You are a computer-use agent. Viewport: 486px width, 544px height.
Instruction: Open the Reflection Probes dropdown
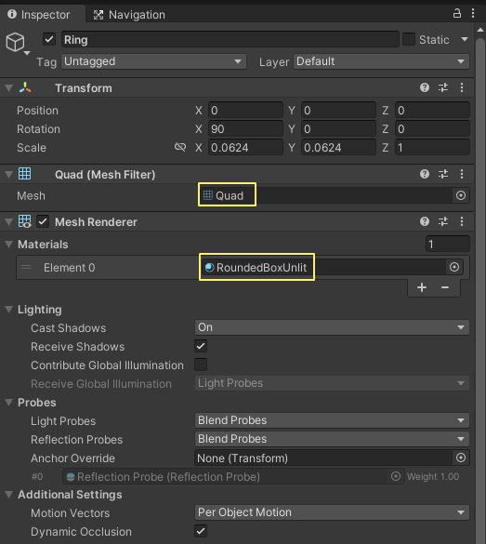click(332, 439)
